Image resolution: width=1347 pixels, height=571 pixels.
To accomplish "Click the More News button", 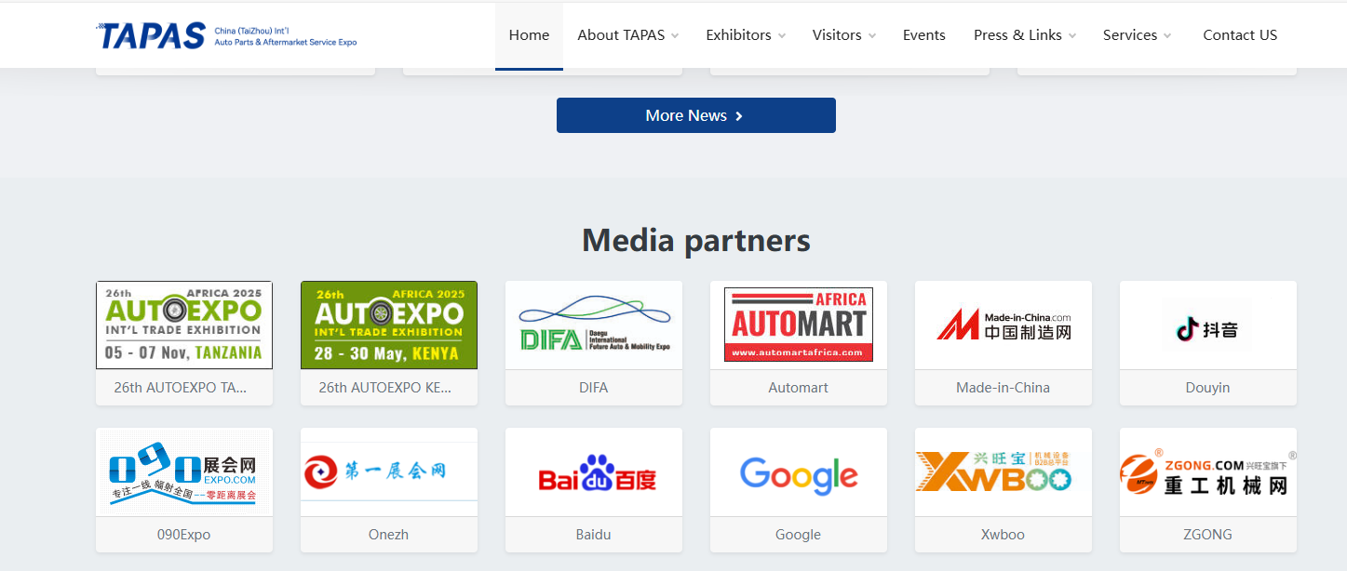I will (696, 115).
